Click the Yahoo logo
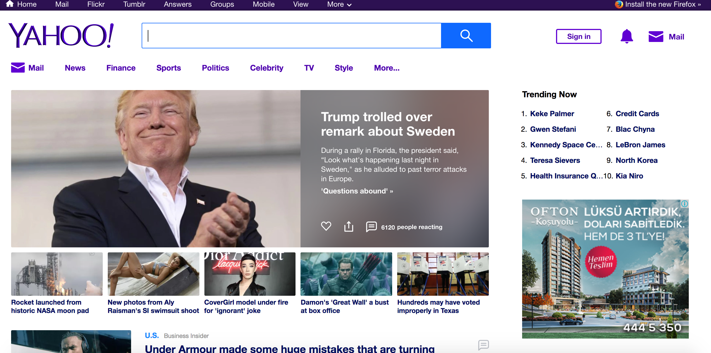This screenshot has width=711, height=353. pos(61,35)
